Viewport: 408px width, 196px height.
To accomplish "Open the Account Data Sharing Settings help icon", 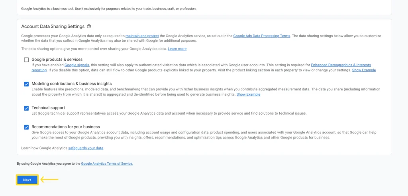I will pyautogui.click(x=89, y=27).
